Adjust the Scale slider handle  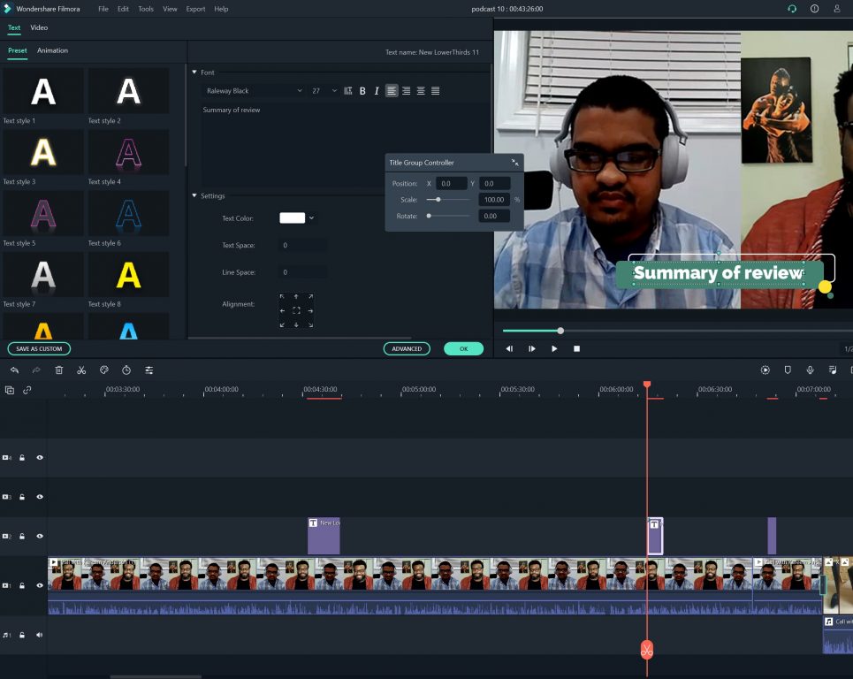[438, 200]
